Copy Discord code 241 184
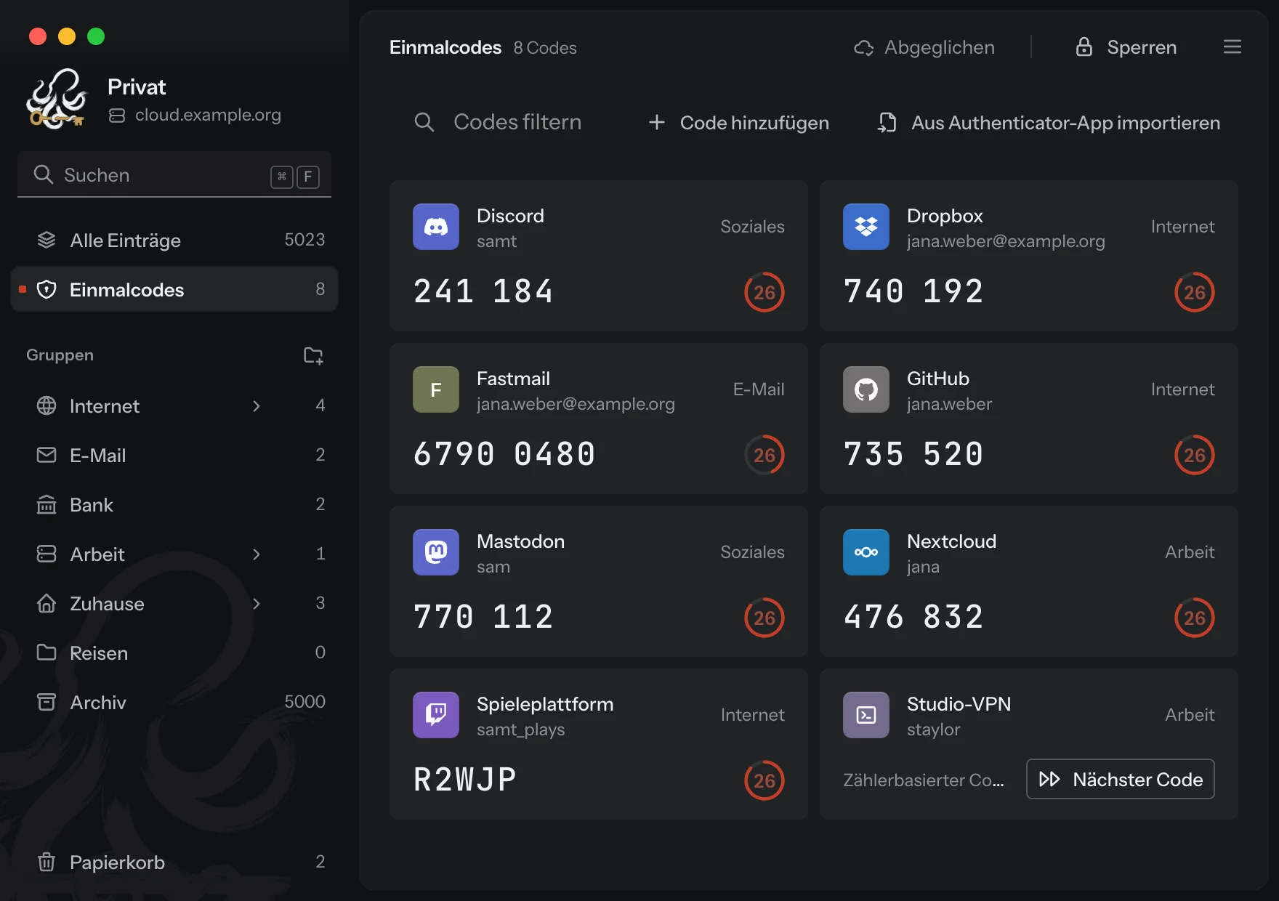The width and height of the screenshot is (1279, 901). 483,291
